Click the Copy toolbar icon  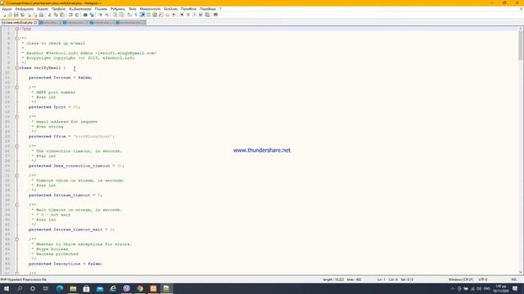[x=56, y=15]
